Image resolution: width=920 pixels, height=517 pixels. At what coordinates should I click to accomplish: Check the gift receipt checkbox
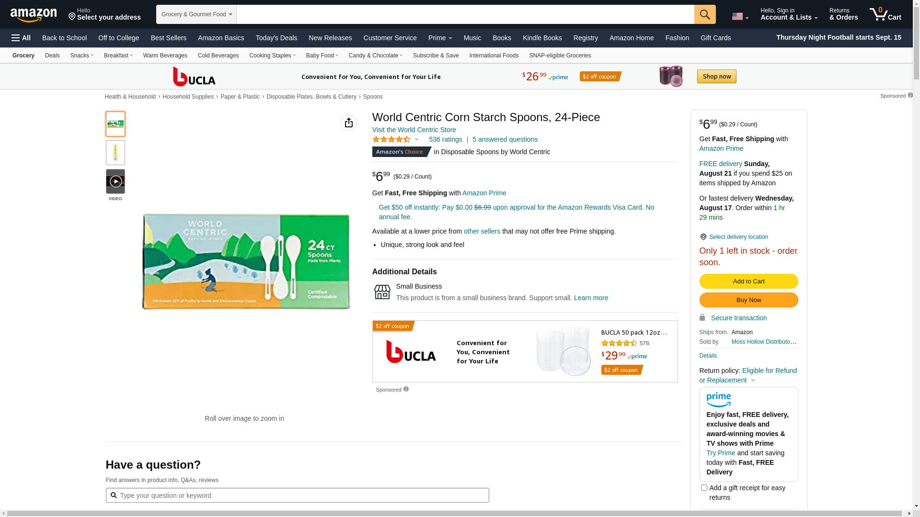point(703,488)
